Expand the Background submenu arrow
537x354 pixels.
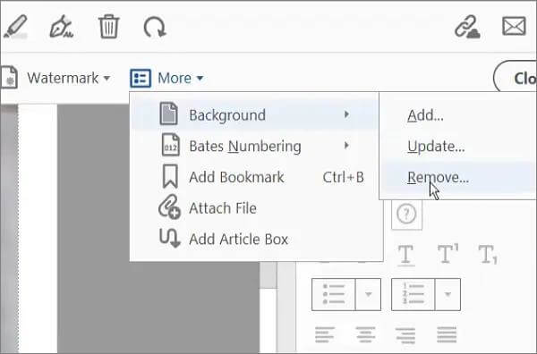(346, 114)
